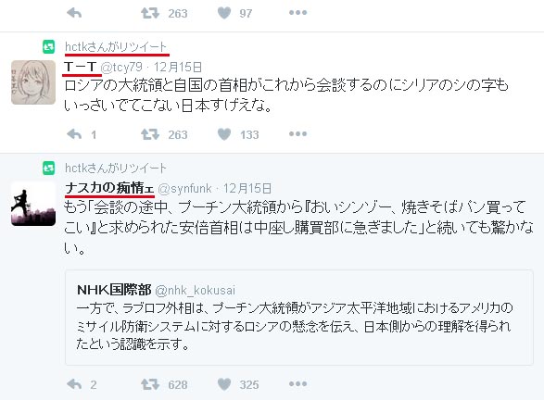
Task: Retweet the T-T tweet with 263 retweets
Action: [x=150, y=134]
